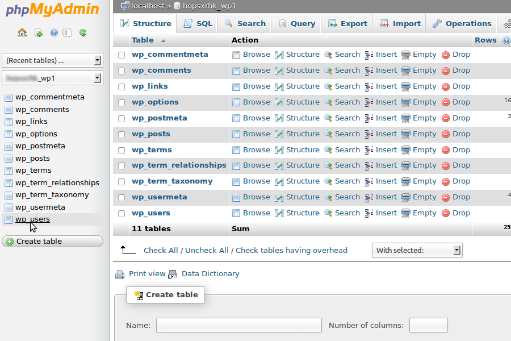Viewport: 511px width, 341px height.
Task: Open the documentation pages icon
Action: tap(67, 32)
